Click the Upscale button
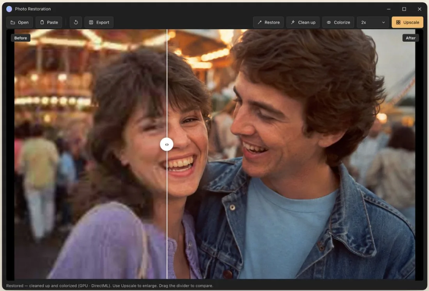Screen dimensions: 429x291 click(x=408, y=23)
